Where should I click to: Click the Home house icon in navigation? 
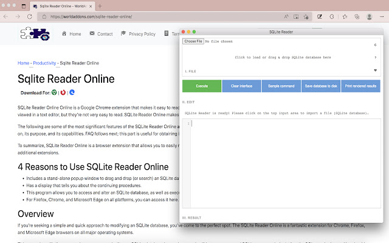coord(64,33)
